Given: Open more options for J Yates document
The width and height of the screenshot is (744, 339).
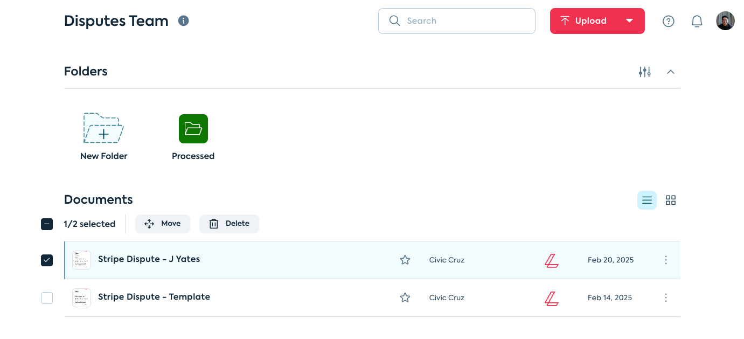Looking at the screenshot, I should point(666,260).
